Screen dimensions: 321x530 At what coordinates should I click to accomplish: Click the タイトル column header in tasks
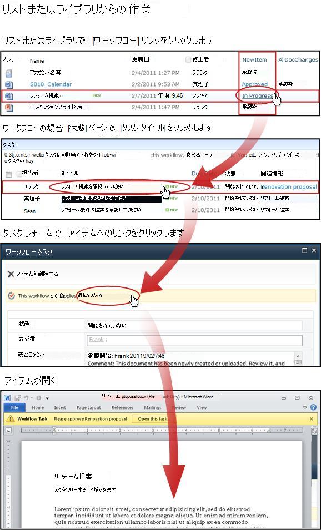pyautogui.click(x=69, y=173)
